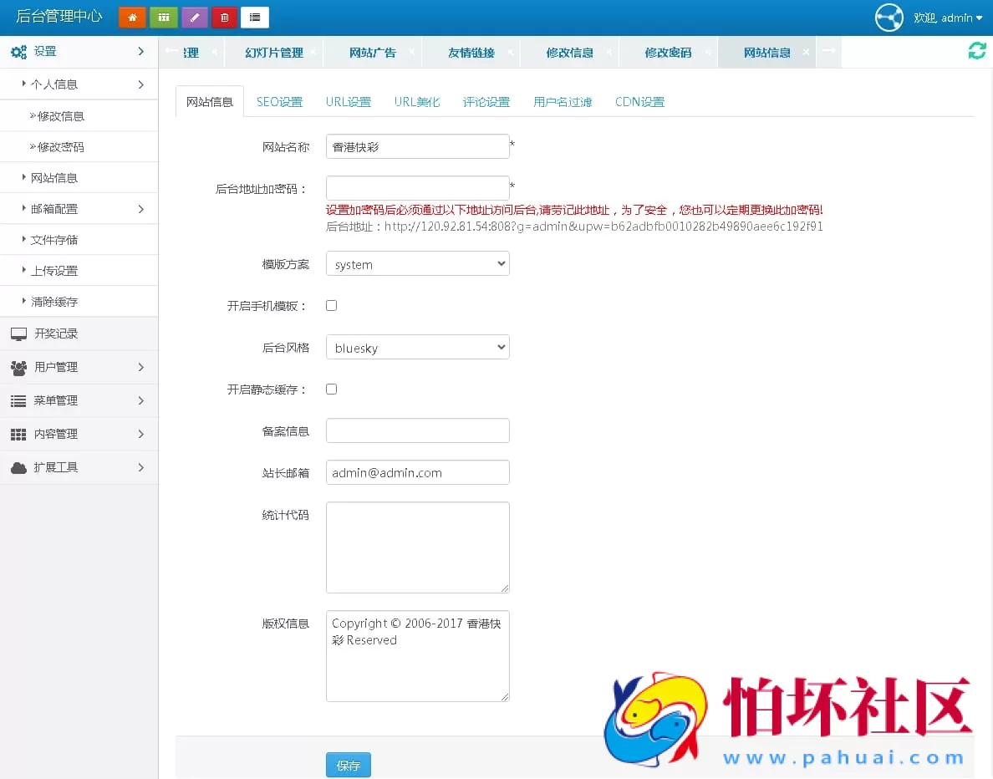Click the orange home icon in the top bar

(x=132, y=17)
